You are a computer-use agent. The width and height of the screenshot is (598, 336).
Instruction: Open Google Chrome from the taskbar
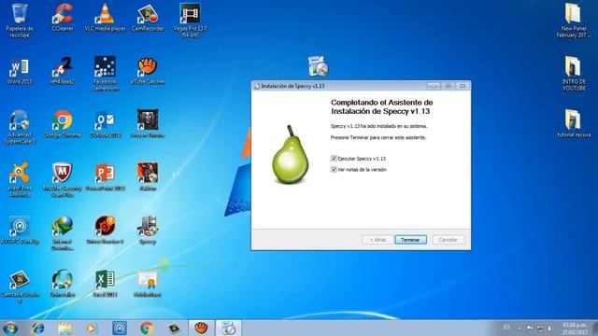pos(147,328)
